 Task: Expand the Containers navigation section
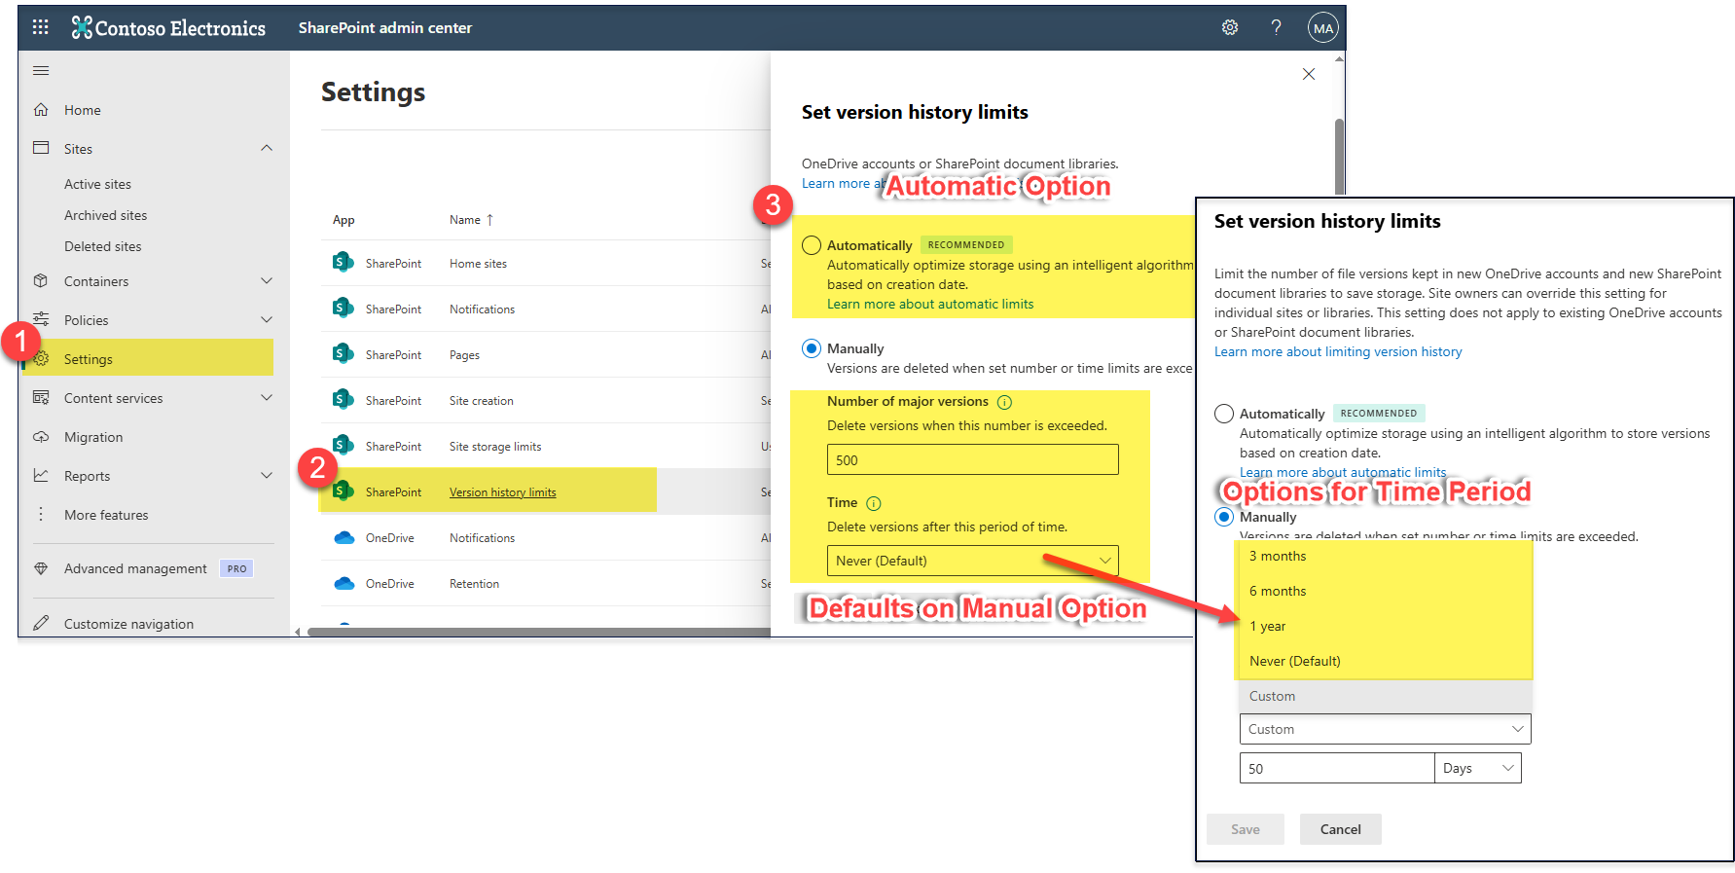click(266, 281)
